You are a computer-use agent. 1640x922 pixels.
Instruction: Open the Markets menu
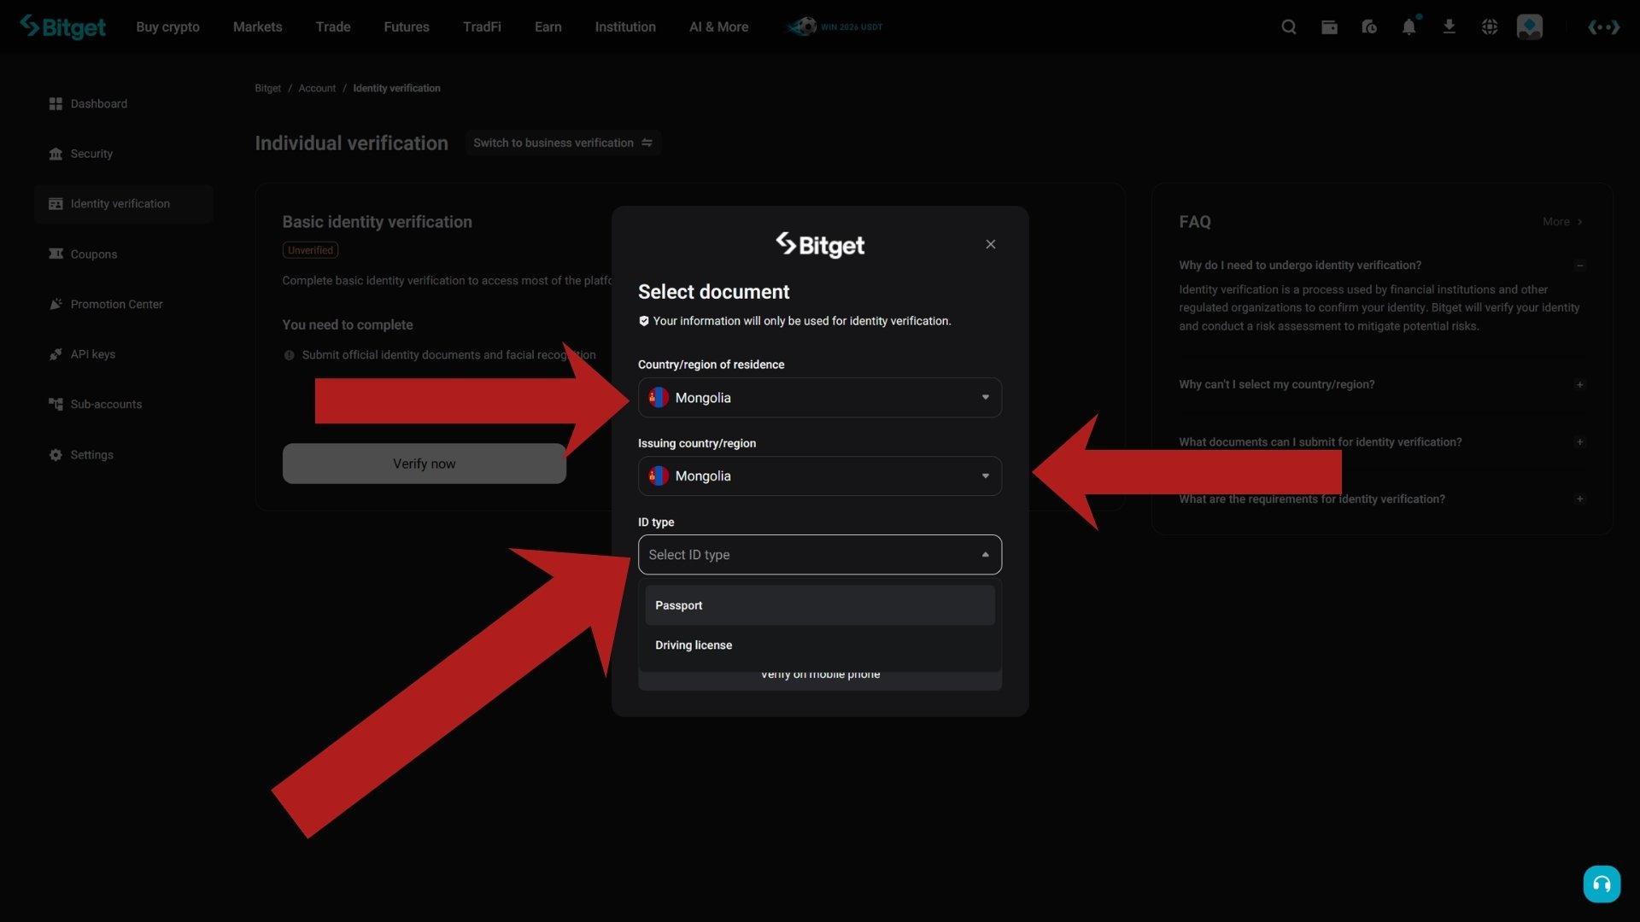click(258, 27)
